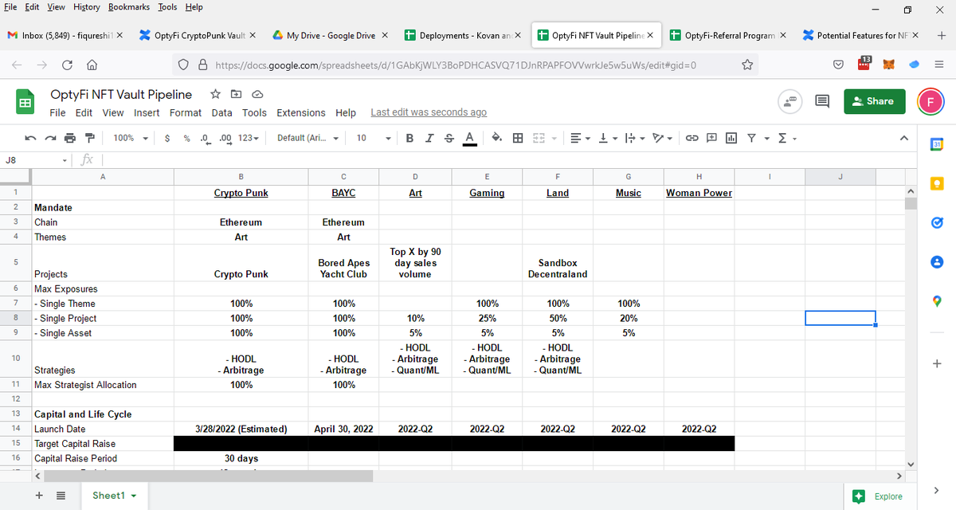
Task: Click the Pocket save icon
Action: tap(839, 65)
